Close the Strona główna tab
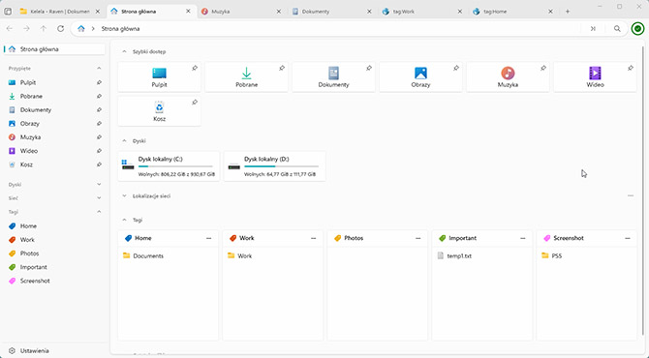The width and height of the screenshot is (649, 358). [x=188, y=12]
